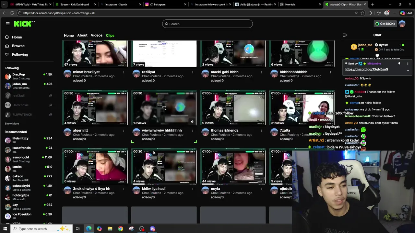Click the address bar URL
This screenshot has width=415, height=233.
59,13
